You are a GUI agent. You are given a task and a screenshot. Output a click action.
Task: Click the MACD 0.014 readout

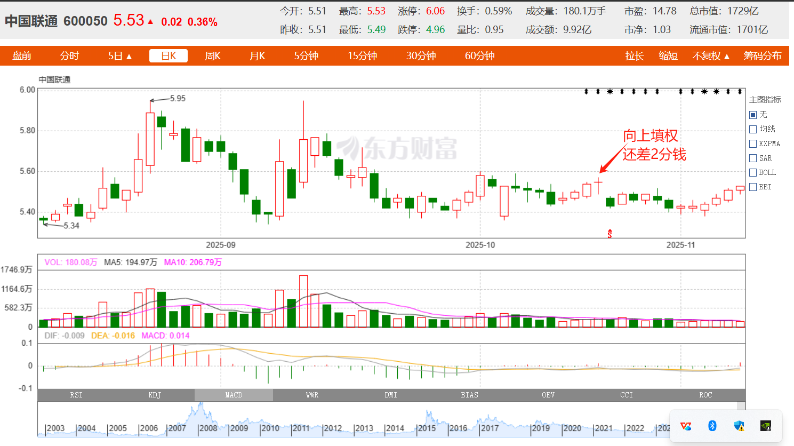click(165, 336)
